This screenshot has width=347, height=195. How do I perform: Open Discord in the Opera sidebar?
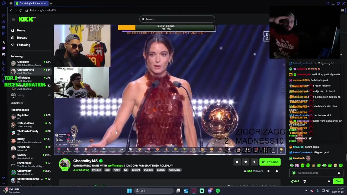click(4, 54)
